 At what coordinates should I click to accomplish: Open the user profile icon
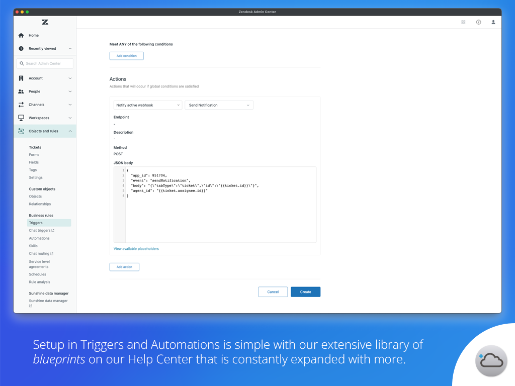point(493,22)
